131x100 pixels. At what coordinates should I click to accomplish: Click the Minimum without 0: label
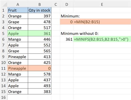80,34
